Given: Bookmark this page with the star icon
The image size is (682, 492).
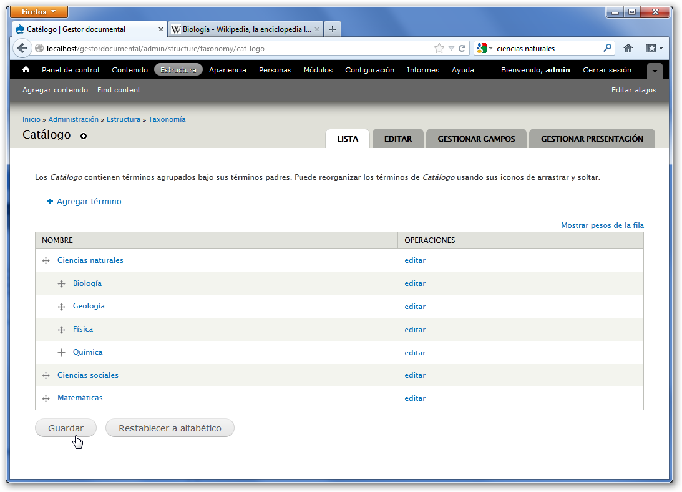Looking at the screenshot, I should pyautogui.click(x=439, y=48).
